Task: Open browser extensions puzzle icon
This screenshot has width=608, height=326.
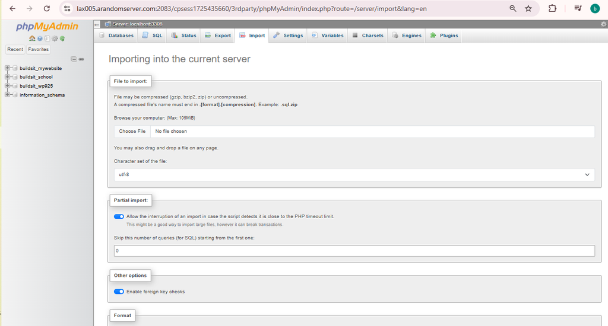Action: coord(552,8)
